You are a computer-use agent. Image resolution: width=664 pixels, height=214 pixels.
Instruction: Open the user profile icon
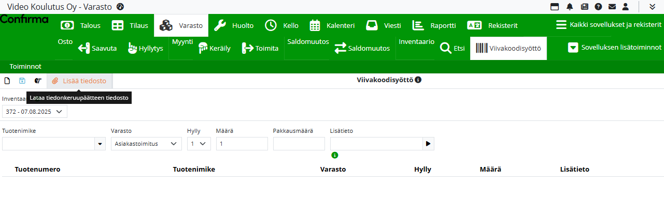click(x=626, y=7)
